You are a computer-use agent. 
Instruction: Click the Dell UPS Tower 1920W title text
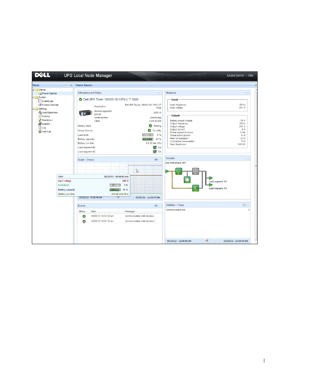[x=111, y=99]
